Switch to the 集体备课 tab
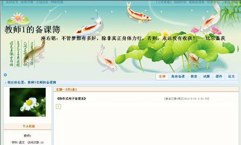 [178, 76]
